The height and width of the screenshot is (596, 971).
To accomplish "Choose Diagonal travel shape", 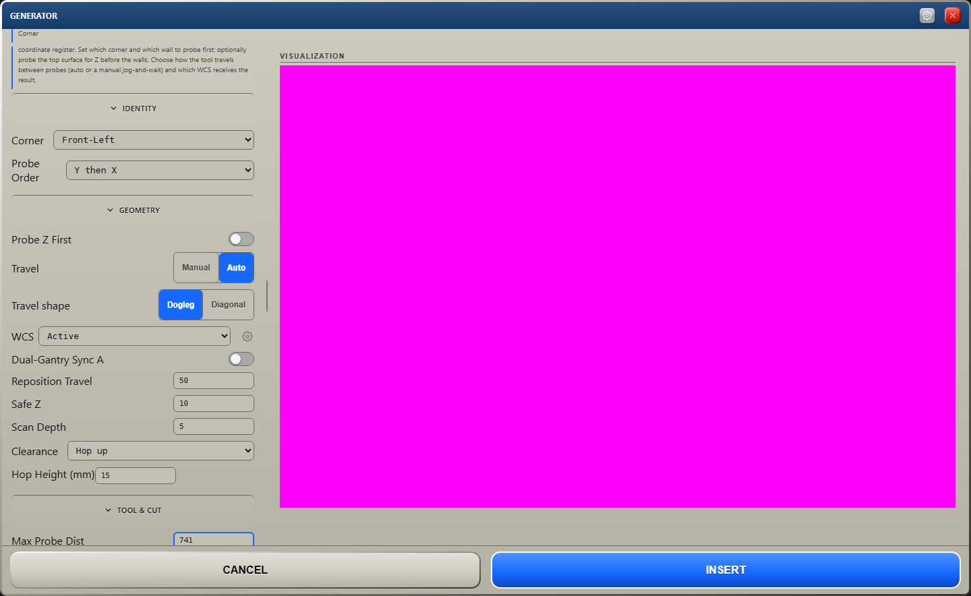I will pos(229,305).
